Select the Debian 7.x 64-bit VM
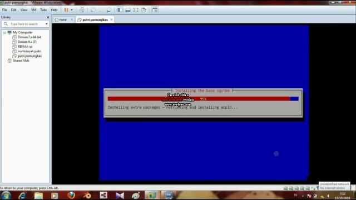 coord(29,37)
